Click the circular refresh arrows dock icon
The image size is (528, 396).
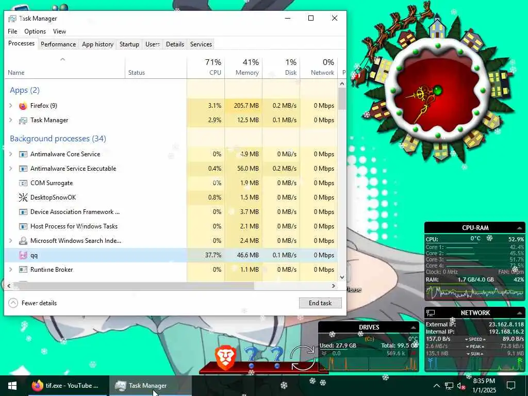click(x=302, y=358)
